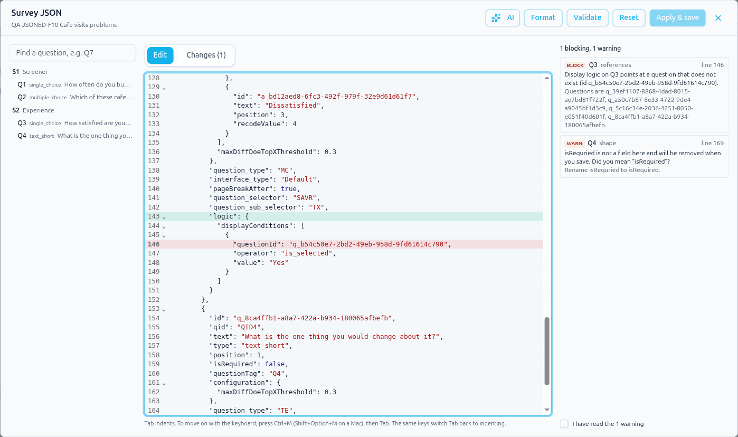Screen dimensions: 738x437
Task: Click the "is_selected" operator value
Action: click(308, 253)
